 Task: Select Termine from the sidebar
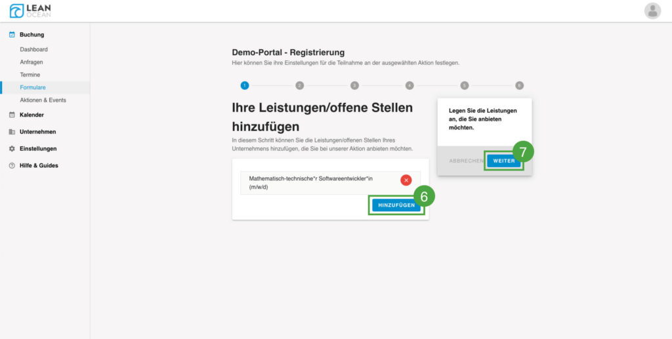pos(30,75)
